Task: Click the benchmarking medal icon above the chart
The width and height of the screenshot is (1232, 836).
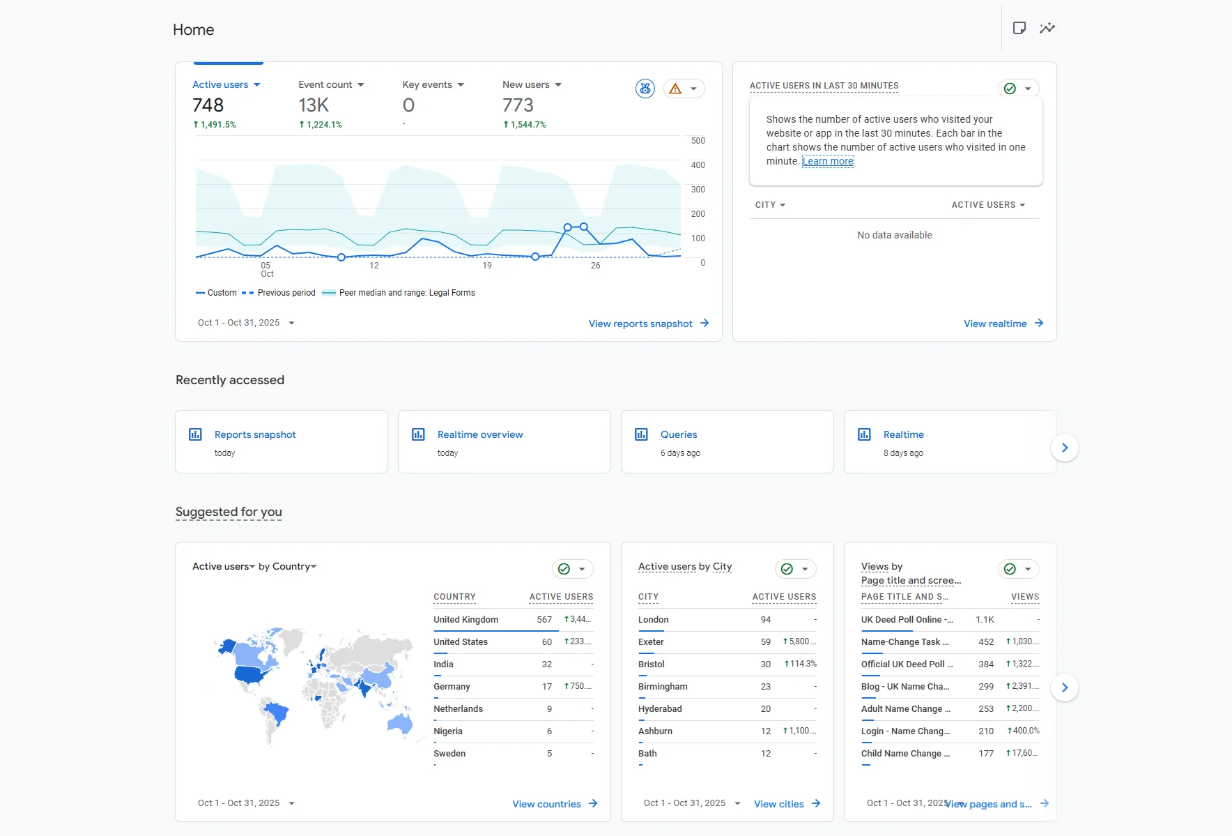Action: coord(645,89)
